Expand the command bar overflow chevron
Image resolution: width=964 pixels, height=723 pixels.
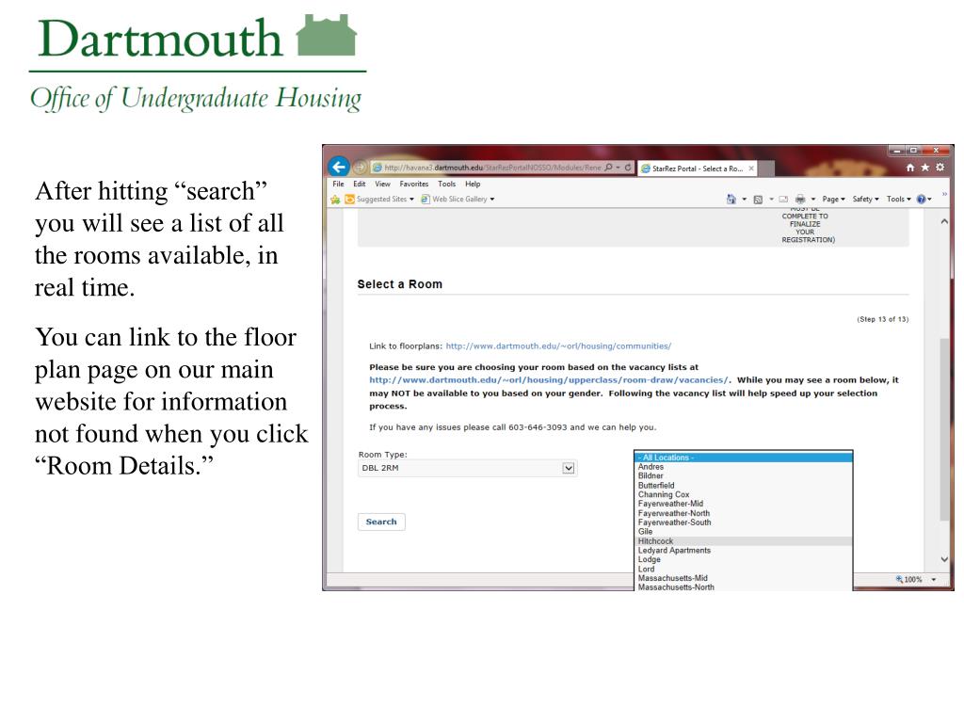944,194
